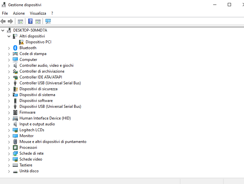Click the Logitech LCDs icon
The image size is (244, 184).
[x=15, y=130]
